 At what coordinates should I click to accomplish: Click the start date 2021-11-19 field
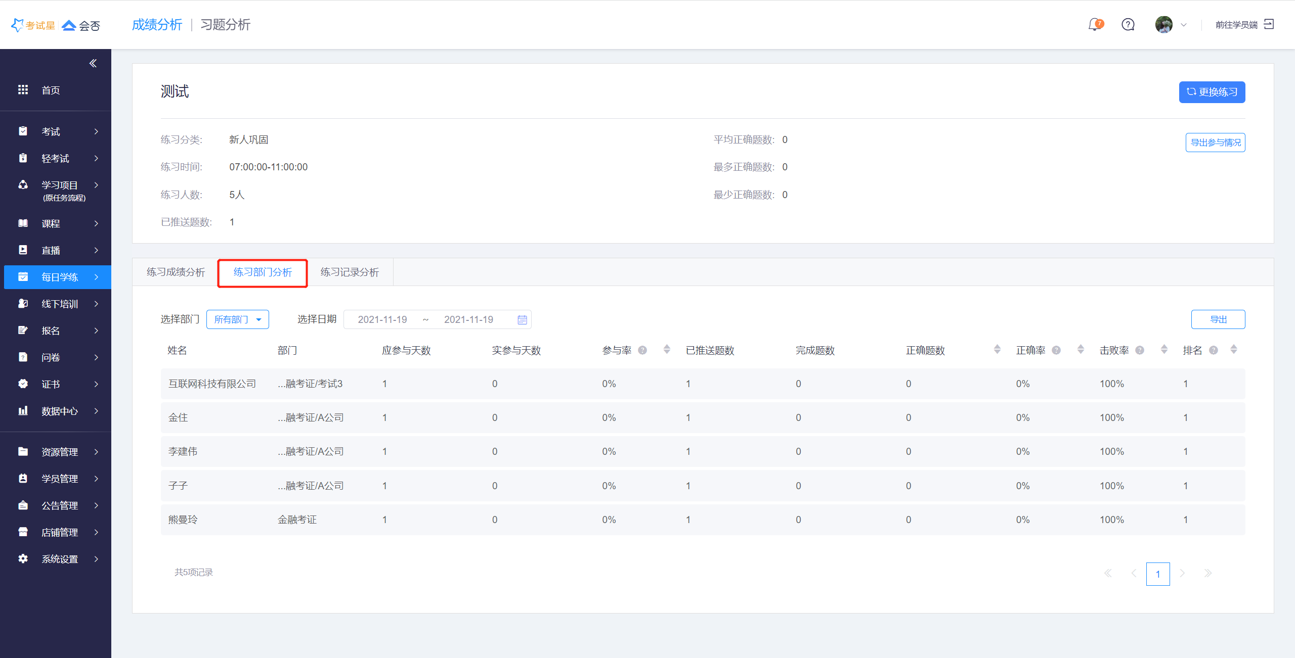pyautogui.click(x=382, y=319)
